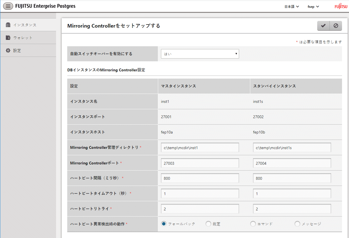This screenshot has height=238, width=349.
Task: Click the は必要な項目を示します required-field note
Action: coord(321,42)
